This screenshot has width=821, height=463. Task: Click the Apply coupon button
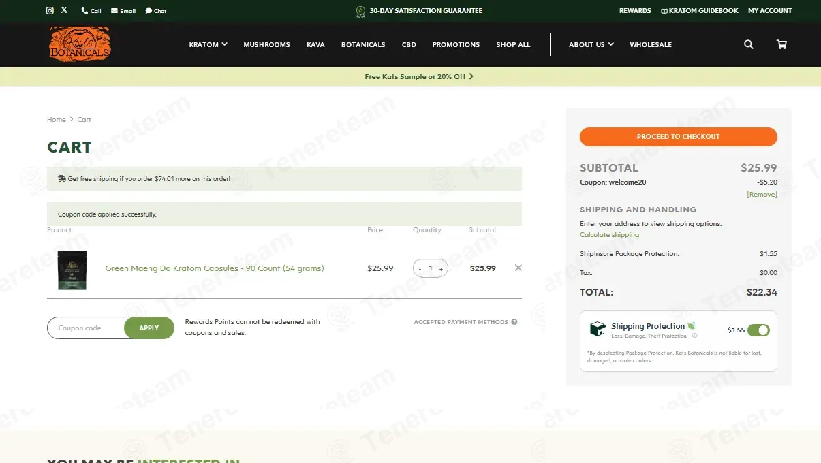tap(149, 328)
